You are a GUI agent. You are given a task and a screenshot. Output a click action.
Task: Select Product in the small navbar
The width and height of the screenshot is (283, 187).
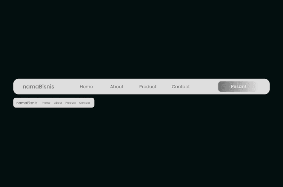tap(71, 103)
